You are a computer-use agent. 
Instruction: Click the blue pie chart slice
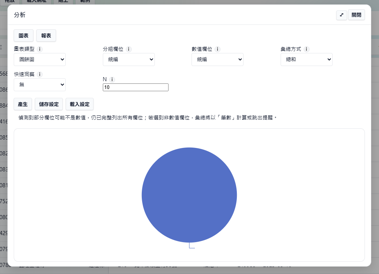click(189, 195)
